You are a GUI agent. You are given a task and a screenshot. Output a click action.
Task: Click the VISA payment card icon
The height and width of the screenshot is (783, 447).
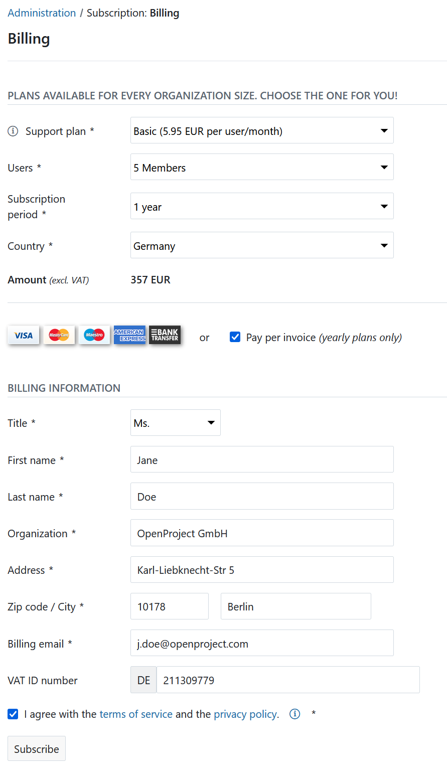click(x=23, y=335)
